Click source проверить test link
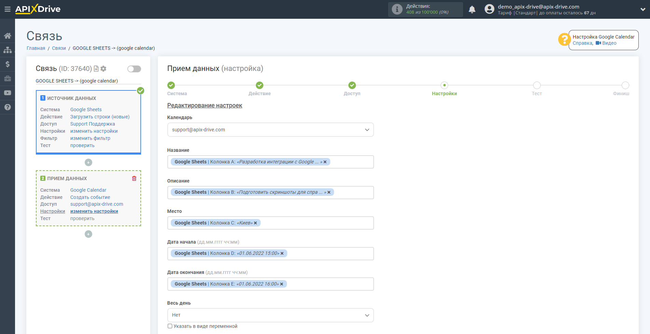650x334 pixels. tap(82, 145)
